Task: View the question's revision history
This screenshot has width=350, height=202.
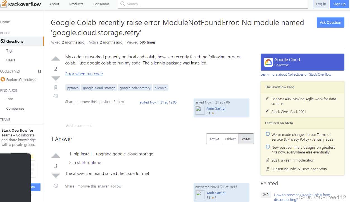Action: [x=56, y=96]
